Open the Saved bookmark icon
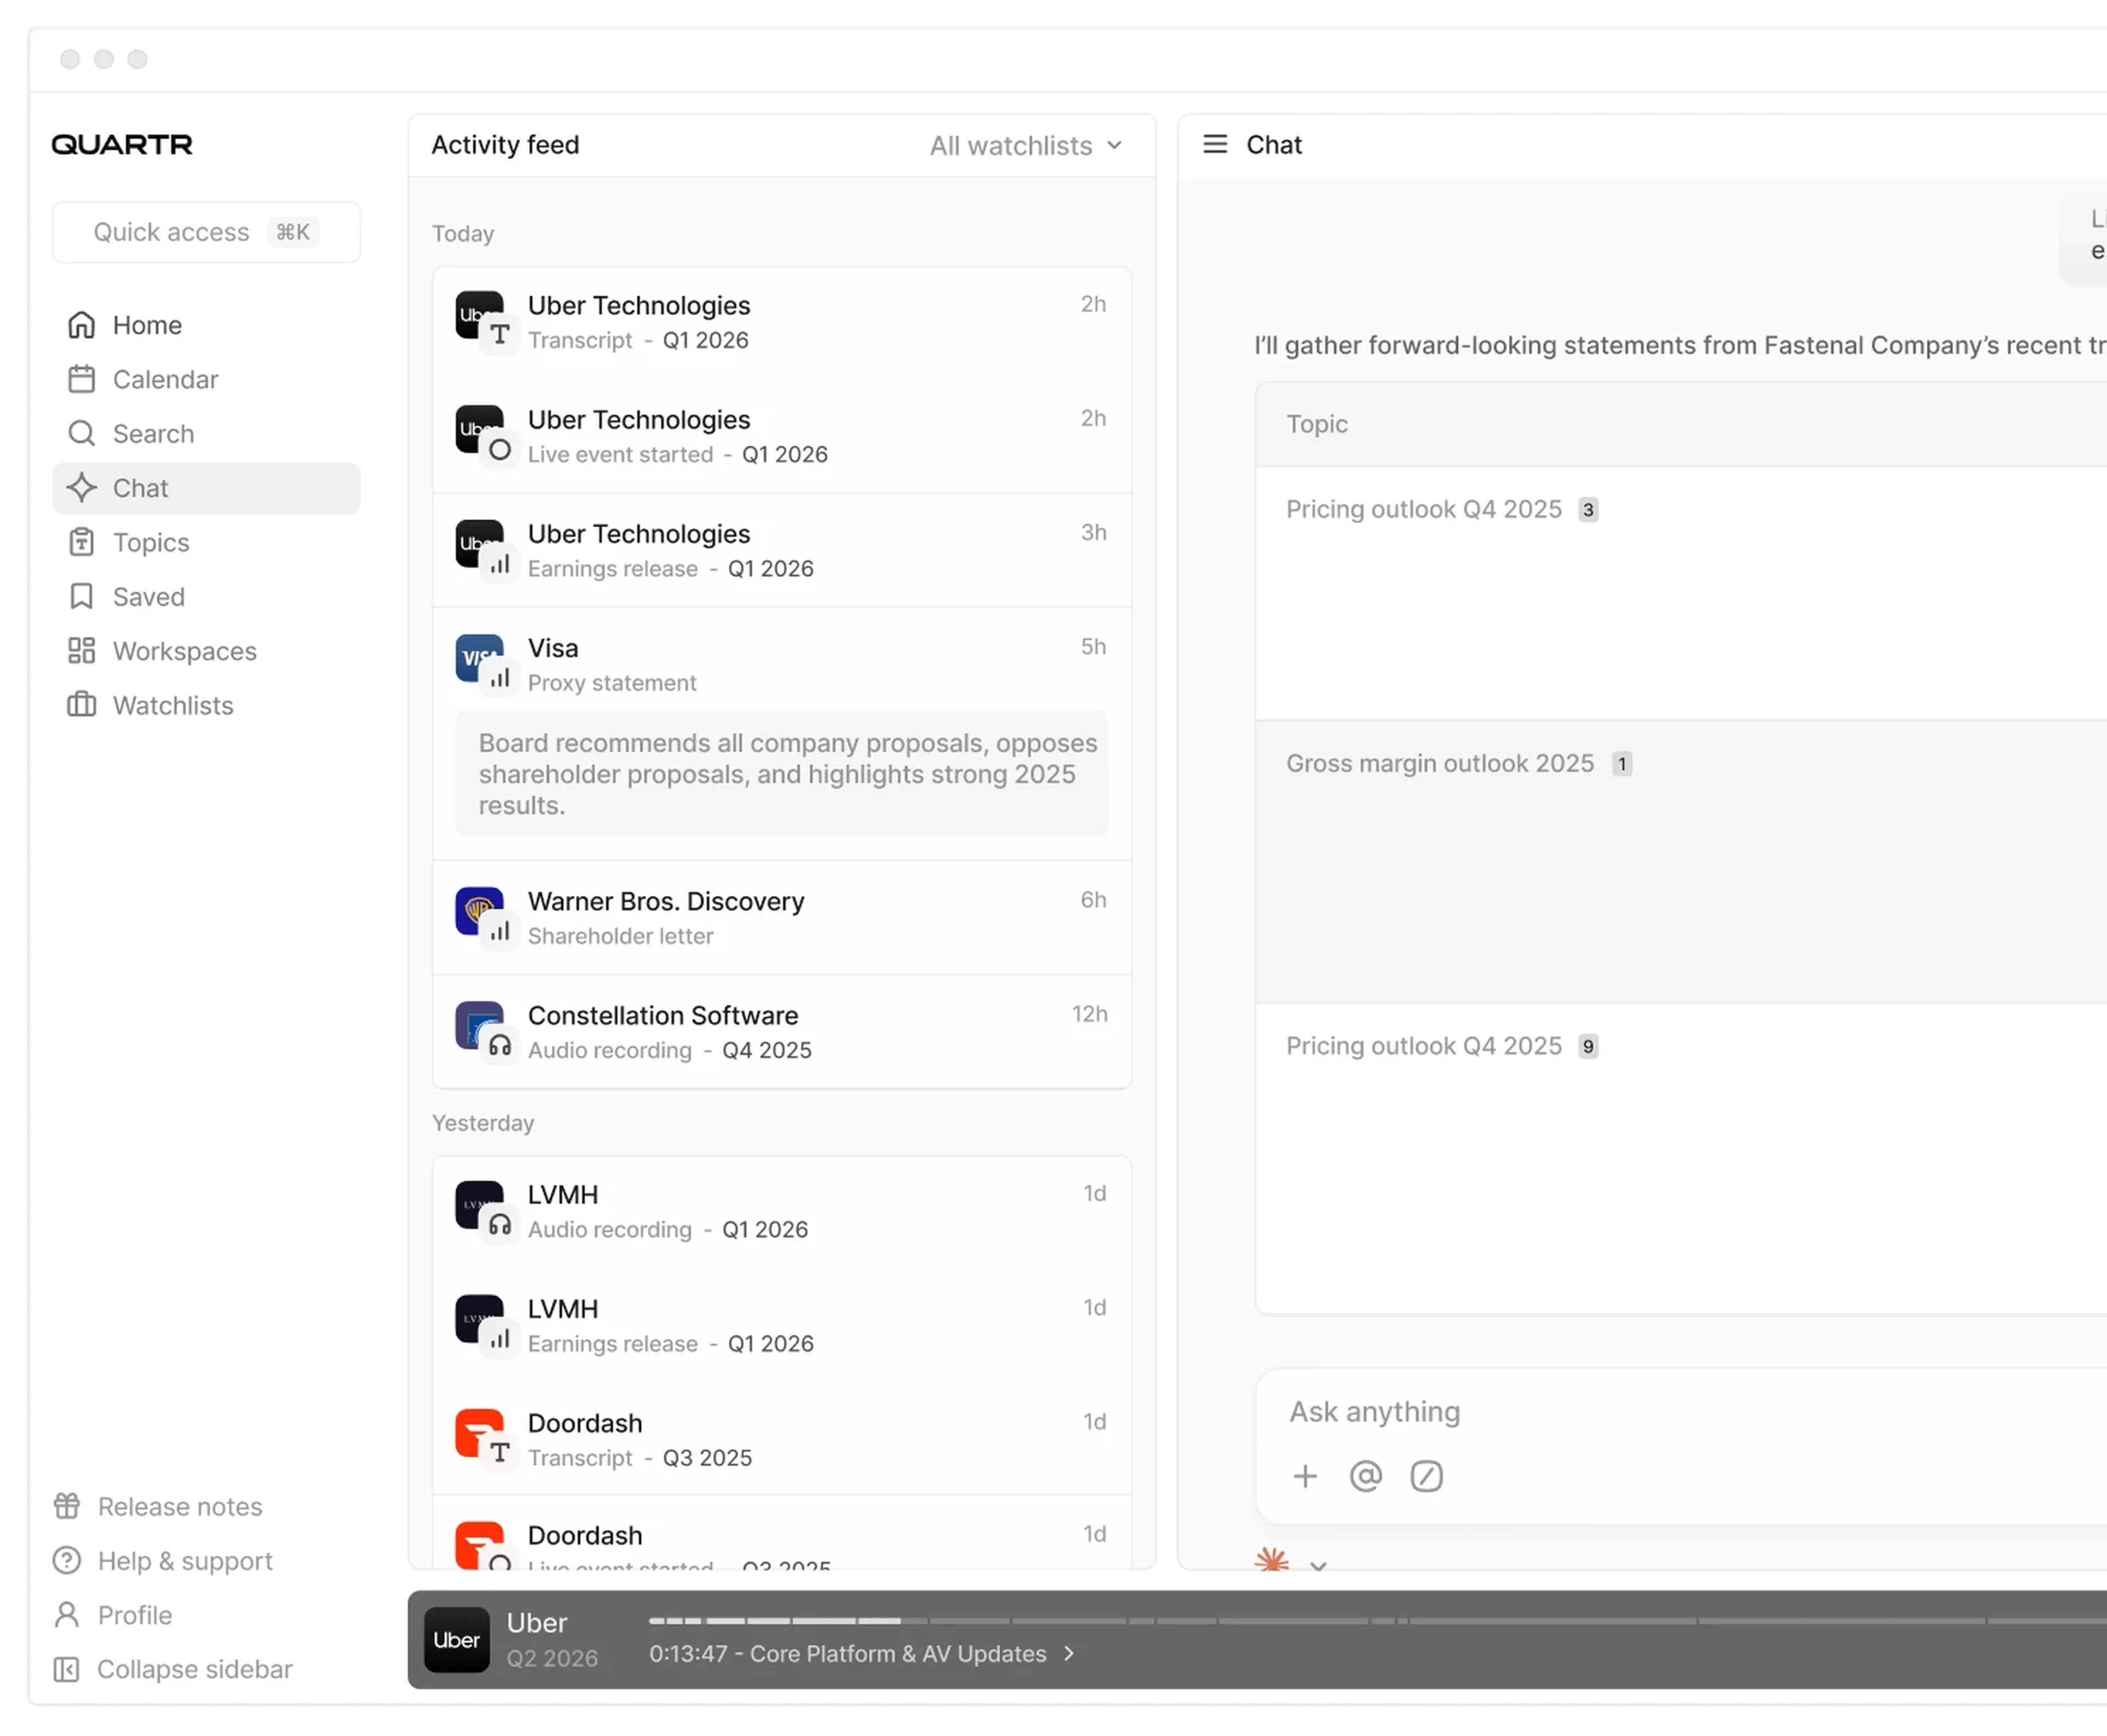The height and width of the screenshot is (1736, 2107). click(81, 596)
